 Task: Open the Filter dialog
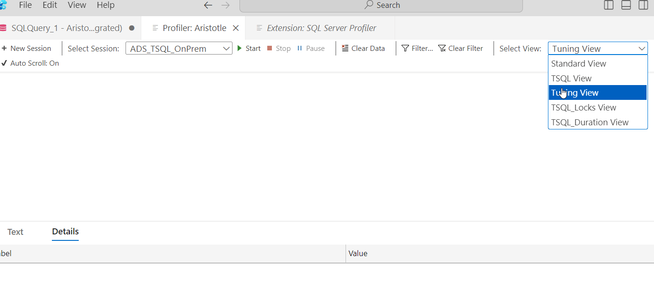point(417,49)
